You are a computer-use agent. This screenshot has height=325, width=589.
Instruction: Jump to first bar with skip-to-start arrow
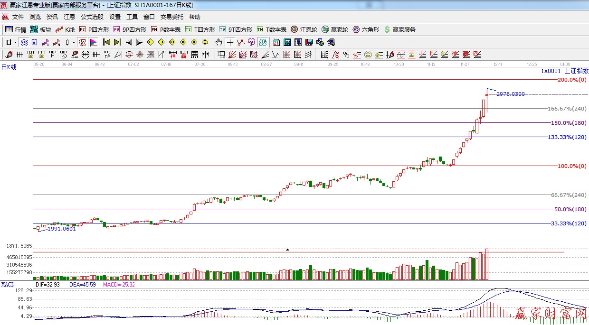point(107,42)
